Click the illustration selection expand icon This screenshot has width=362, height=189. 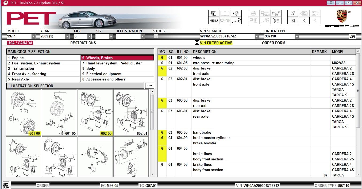click(149, 86)
